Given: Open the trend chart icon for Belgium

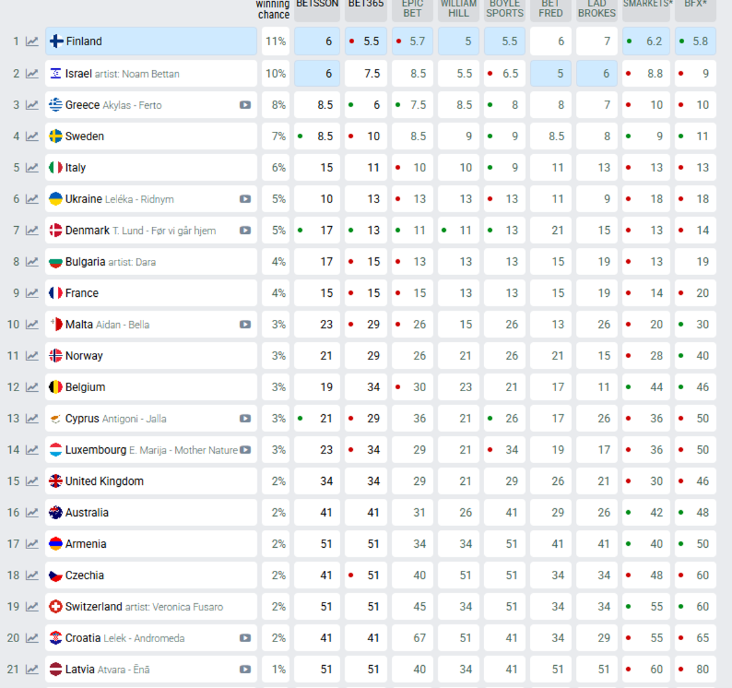Looking at the screenshot, I should (x=32, y=387).
